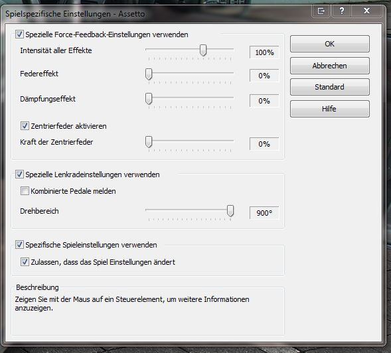This screenshot has height=353, width=391.
Task: Click the Dämpfungseffekt label
Action: [48, 99]
